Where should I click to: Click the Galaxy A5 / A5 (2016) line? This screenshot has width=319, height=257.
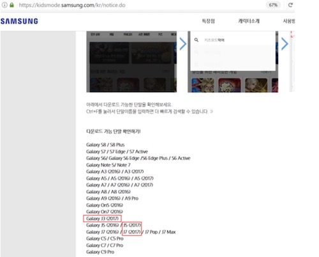click(120, 178)
